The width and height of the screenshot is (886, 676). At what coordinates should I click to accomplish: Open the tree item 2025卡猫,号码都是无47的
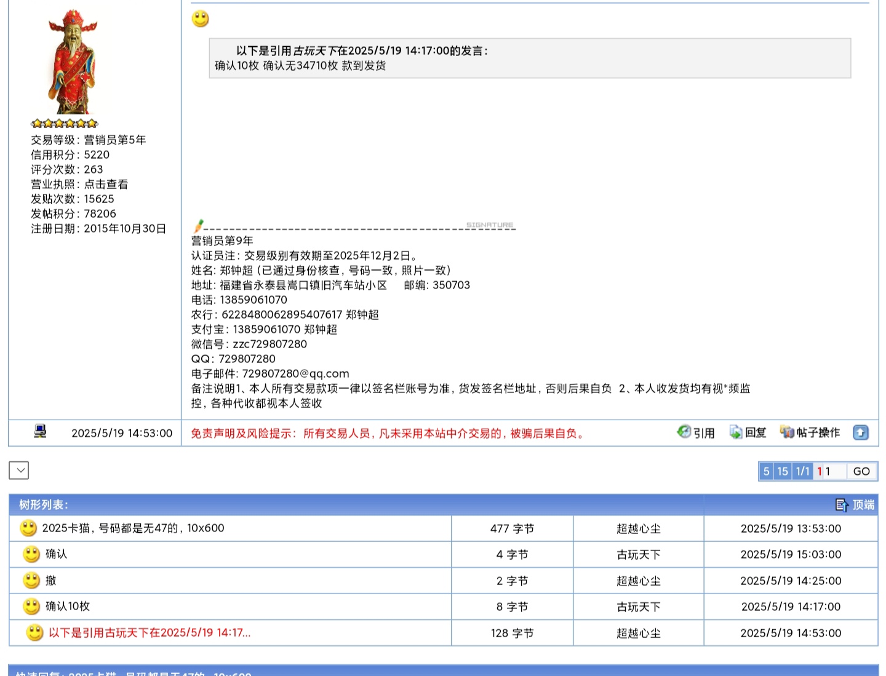pos(133,528)
